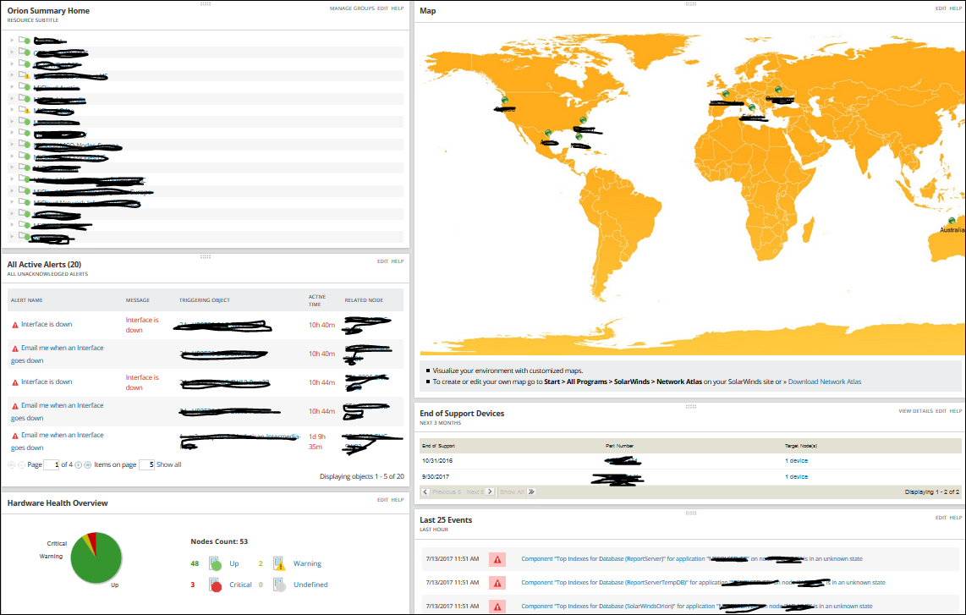Image resolution: width=966 pixels, height=615 pixels.
Task: Edit the Orion Summary Home resource
Action: [382, 8]
